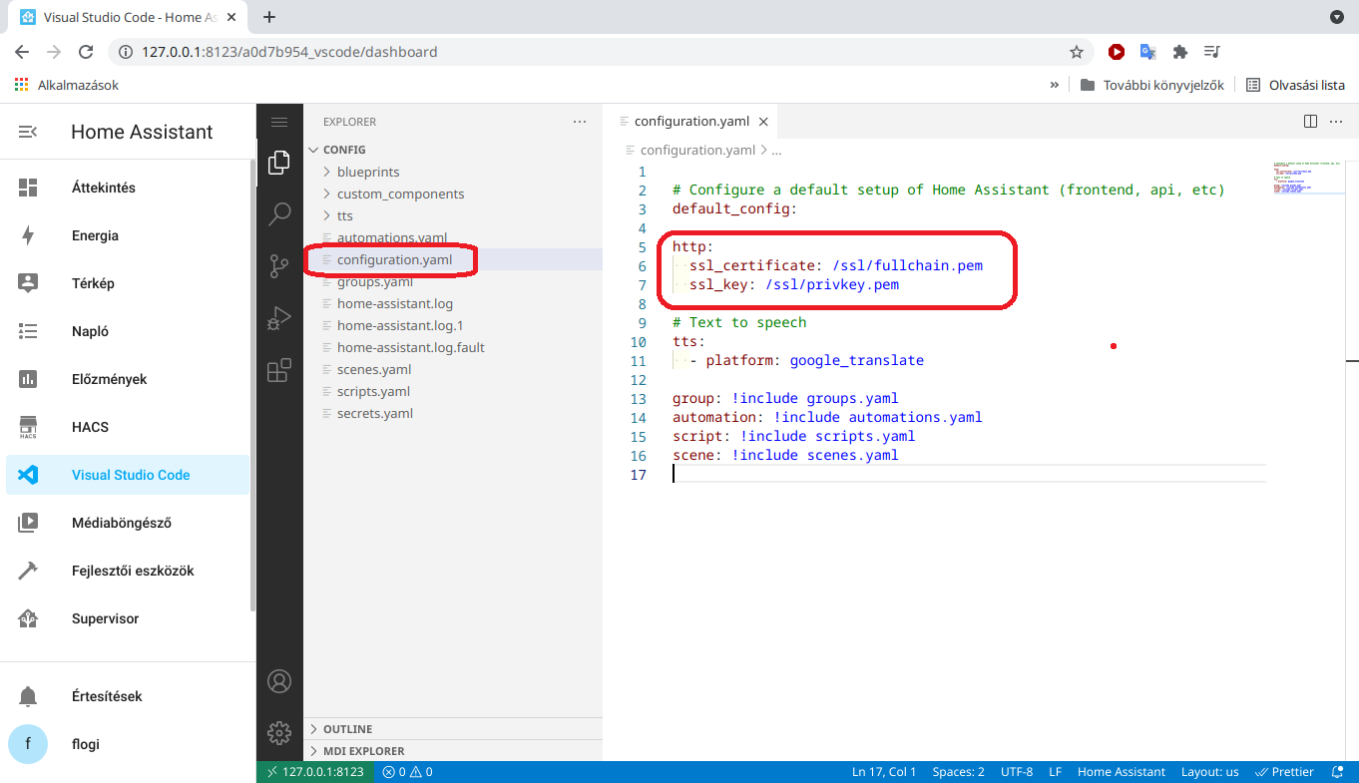Viewport: 1359px width, 783px height.
Task: Open groups.yaml file
Action: click(453, 281)
